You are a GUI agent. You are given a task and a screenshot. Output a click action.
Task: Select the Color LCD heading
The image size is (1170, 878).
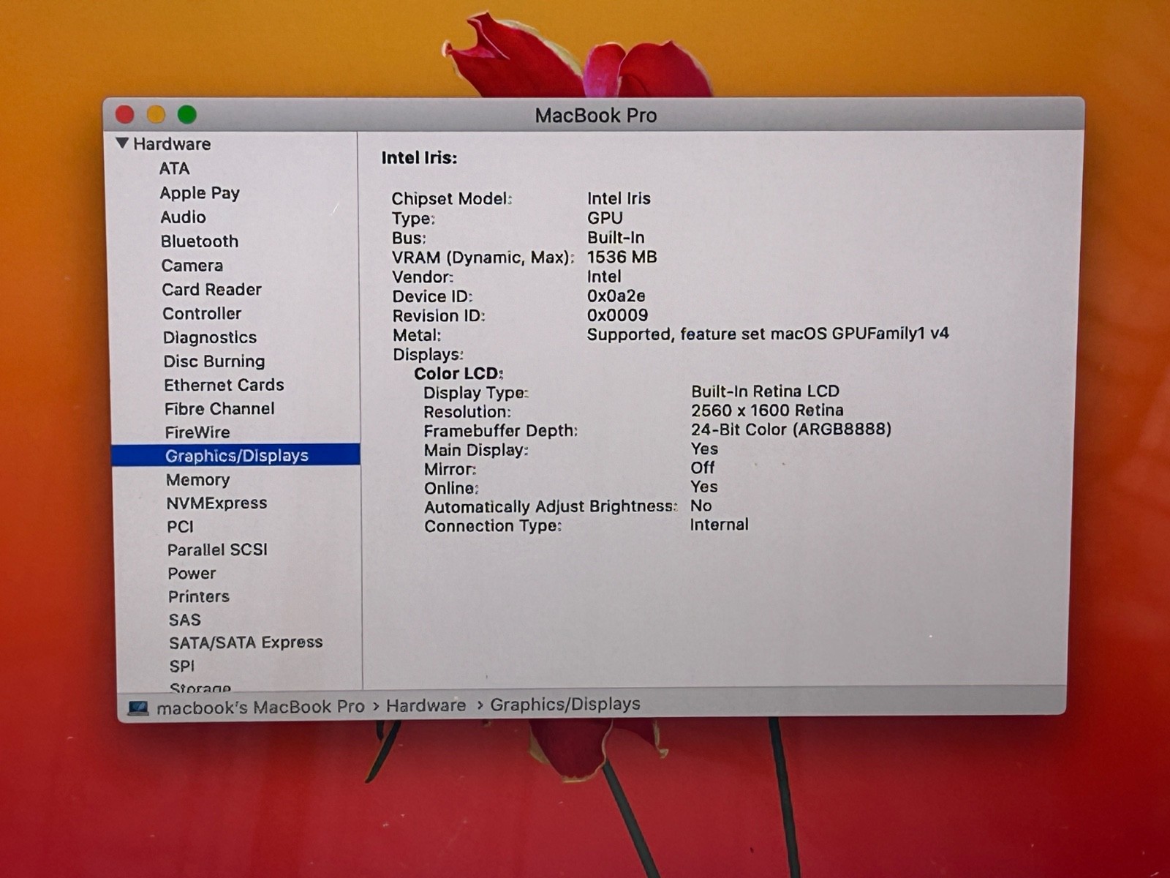click(458, 374)
